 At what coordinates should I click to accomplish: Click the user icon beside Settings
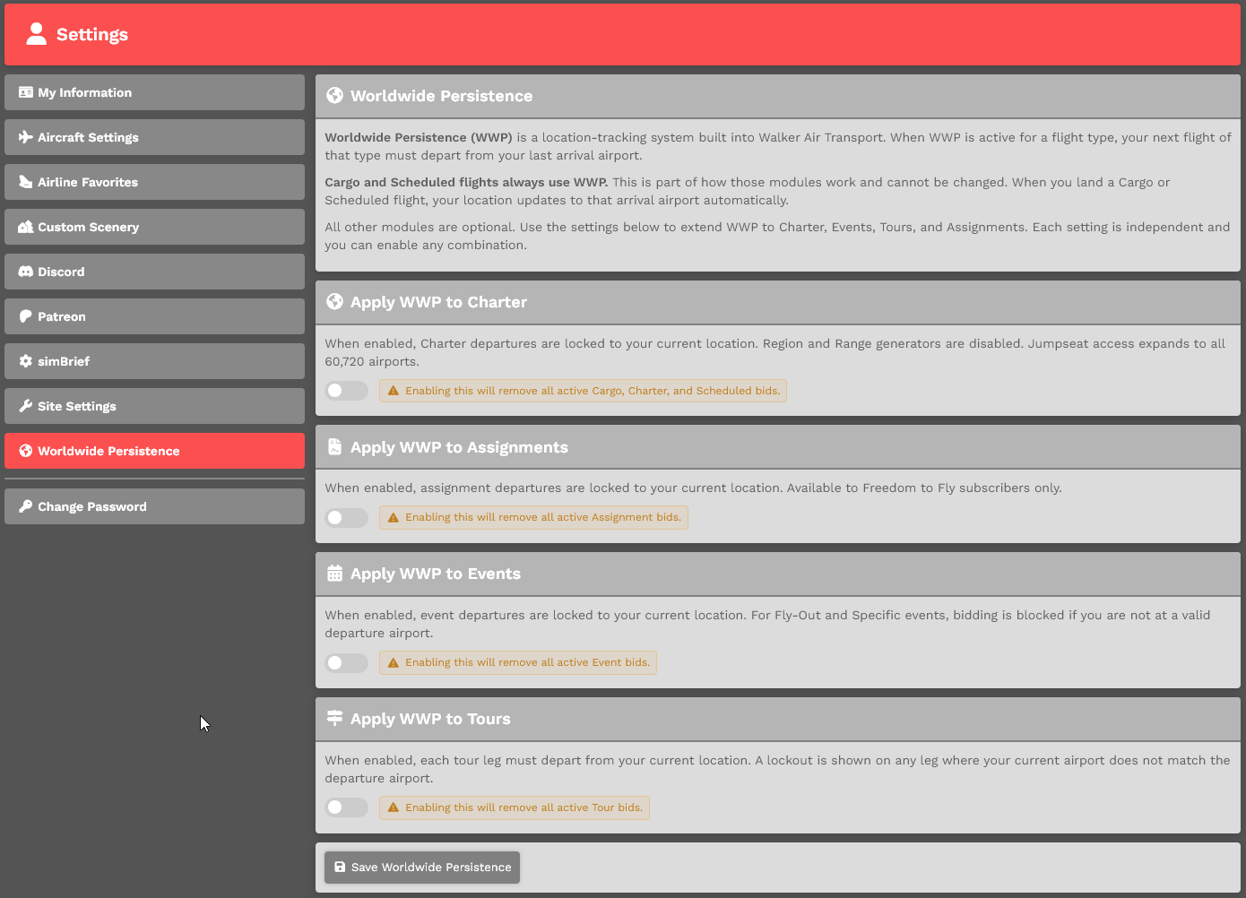(36, 34)
